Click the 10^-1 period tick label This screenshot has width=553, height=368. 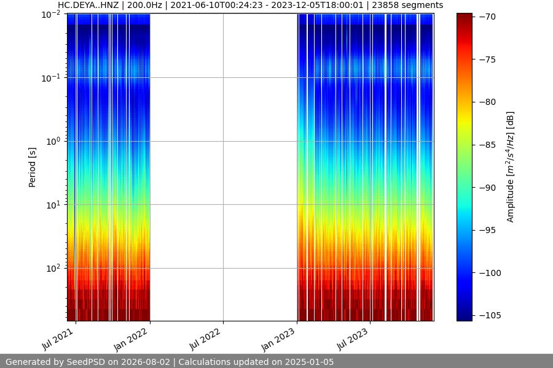(51, 78)
